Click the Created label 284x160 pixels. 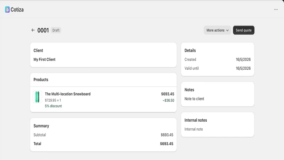tap(190, 59)
